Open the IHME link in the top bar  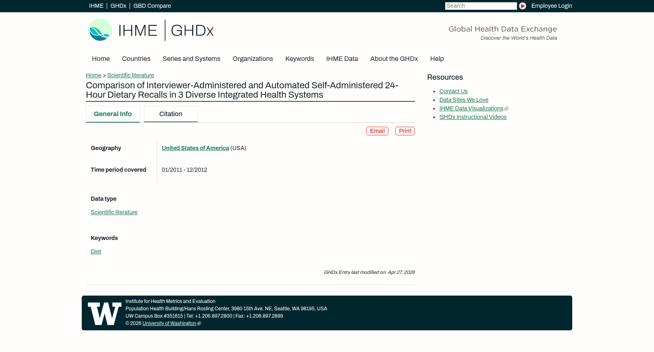[96, 6]
